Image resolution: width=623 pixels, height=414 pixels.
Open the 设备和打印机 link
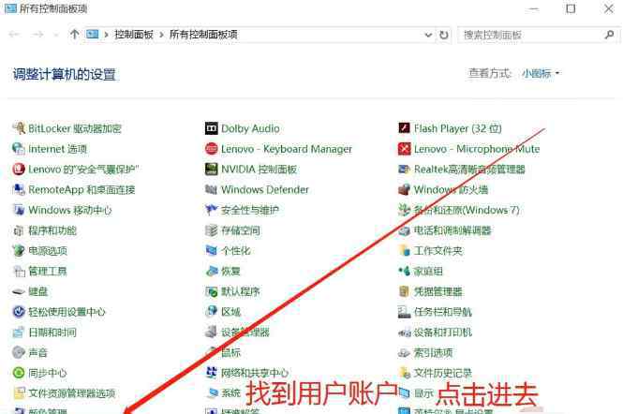click(x=442, y=333)
